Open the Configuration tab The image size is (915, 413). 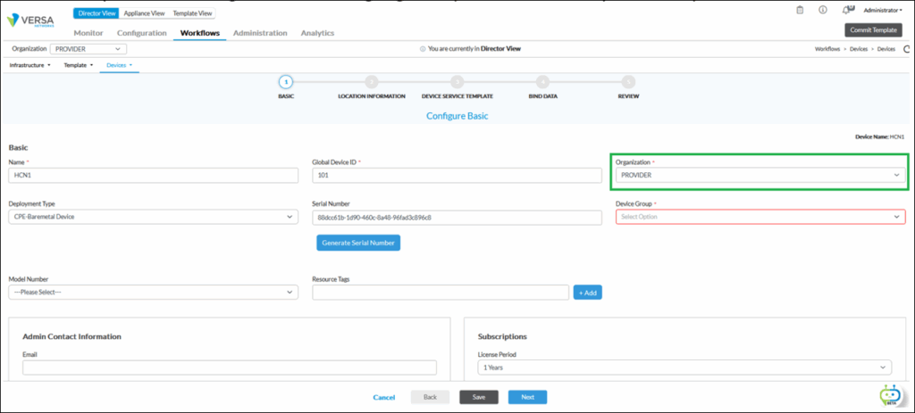pos(142,33)
